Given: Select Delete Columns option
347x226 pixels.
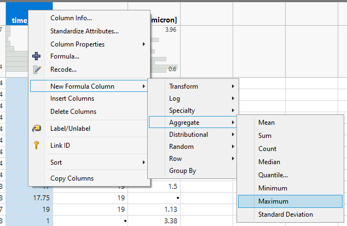Looking at the screenshot, I should tap(73, 112).
